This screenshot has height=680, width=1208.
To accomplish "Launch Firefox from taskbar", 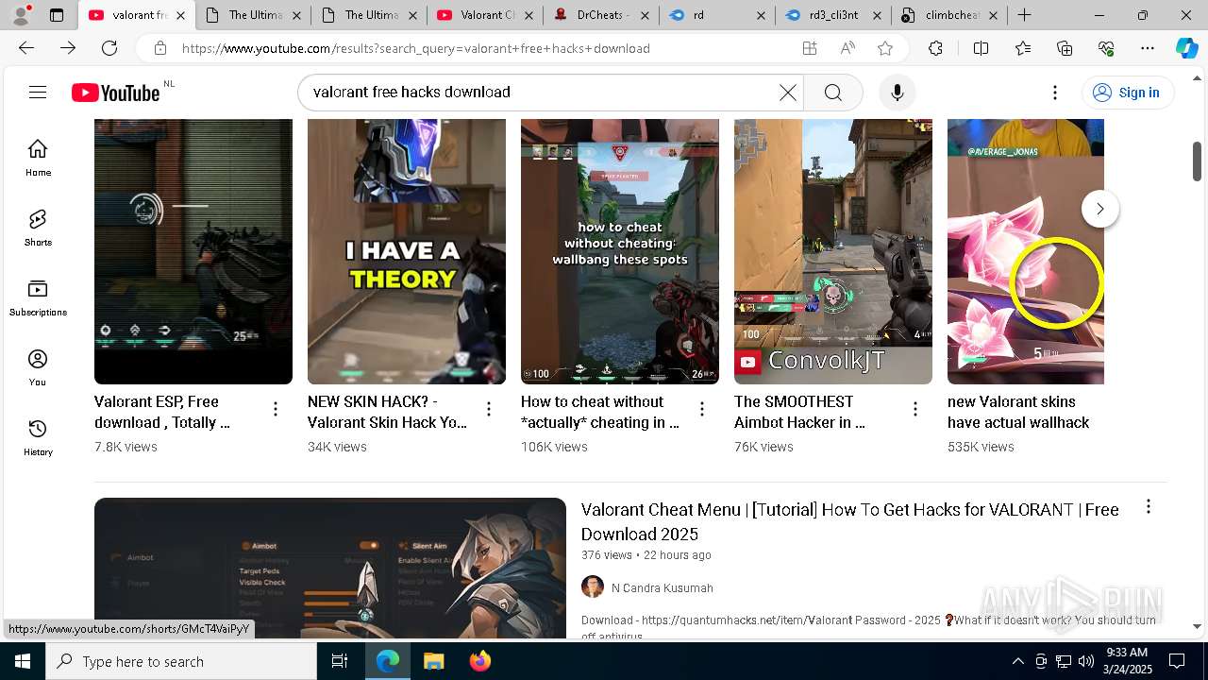I will (479, 661).
